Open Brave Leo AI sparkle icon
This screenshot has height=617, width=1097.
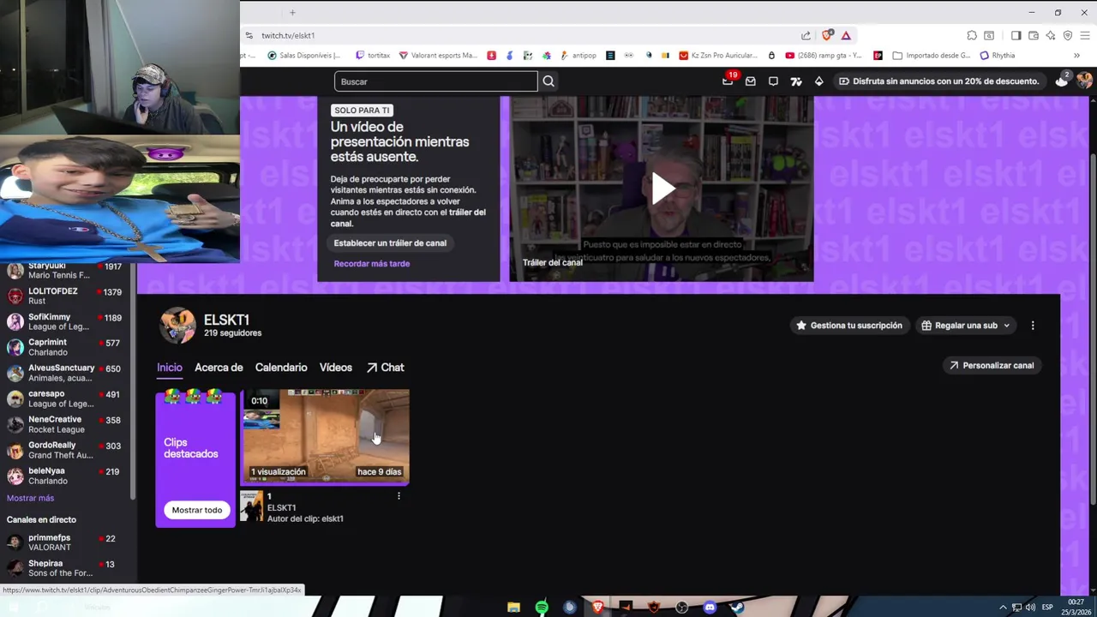pos(1051,35)
